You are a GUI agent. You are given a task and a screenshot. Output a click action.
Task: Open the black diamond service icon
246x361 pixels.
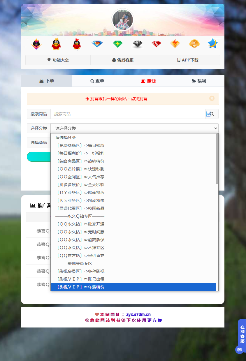click(x=137, y=44)
